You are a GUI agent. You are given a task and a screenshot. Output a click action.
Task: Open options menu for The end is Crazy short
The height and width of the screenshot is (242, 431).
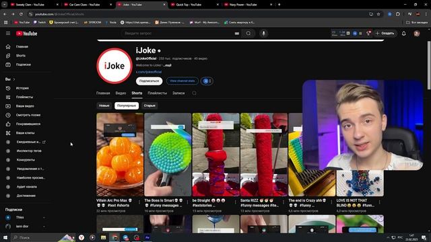pos(331,202)
